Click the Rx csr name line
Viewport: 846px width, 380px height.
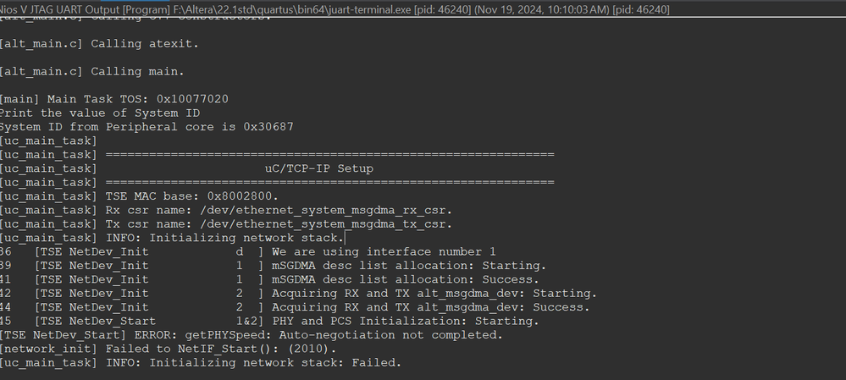pyautogui.click(x=226, y=210)
